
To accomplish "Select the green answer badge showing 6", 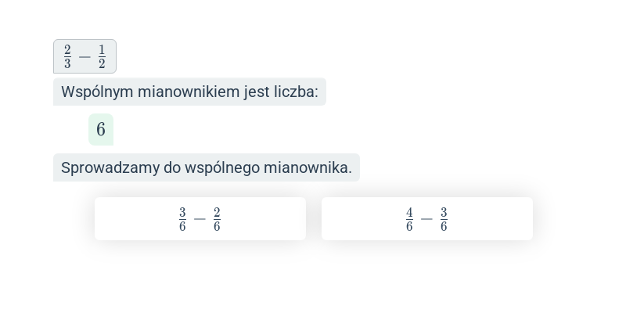I will [101, 129].
